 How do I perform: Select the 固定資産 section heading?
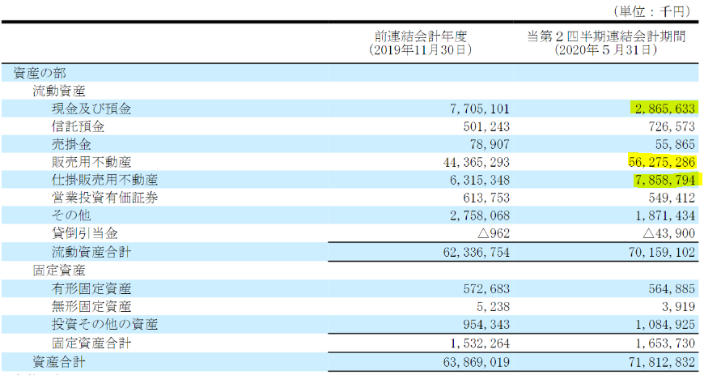tap(59, 271)
